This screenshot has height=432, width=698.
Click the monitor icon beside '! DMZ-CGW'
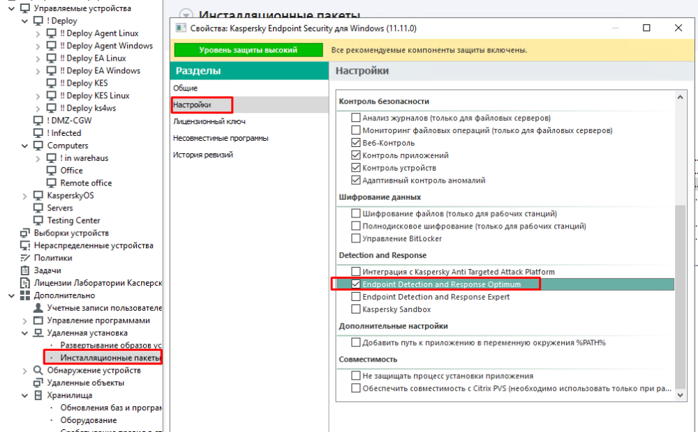tap(38, 121)
